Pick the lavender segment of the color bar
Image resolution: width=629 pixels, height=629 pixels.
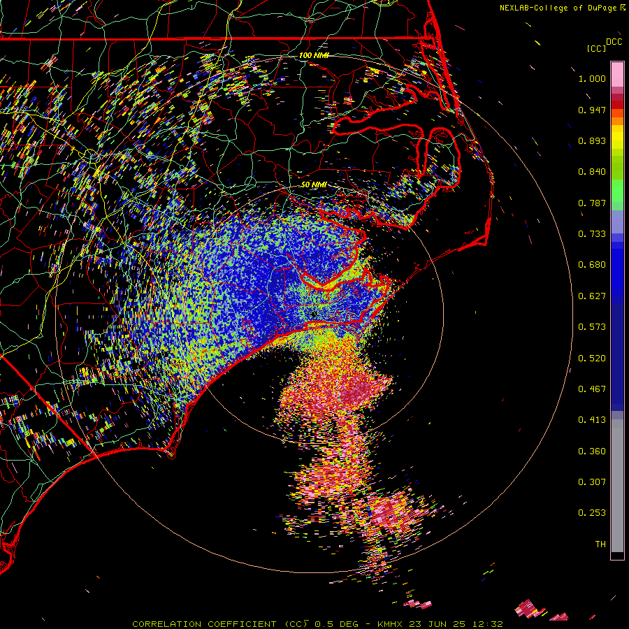(x=617, y=222)
